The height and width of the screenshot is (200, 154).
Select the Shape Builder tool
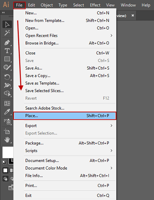tap(7, 94)
